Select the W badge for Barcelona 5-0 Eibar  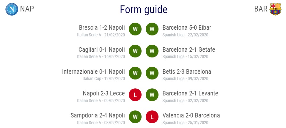pyautogui.click(x=152, y=29)
